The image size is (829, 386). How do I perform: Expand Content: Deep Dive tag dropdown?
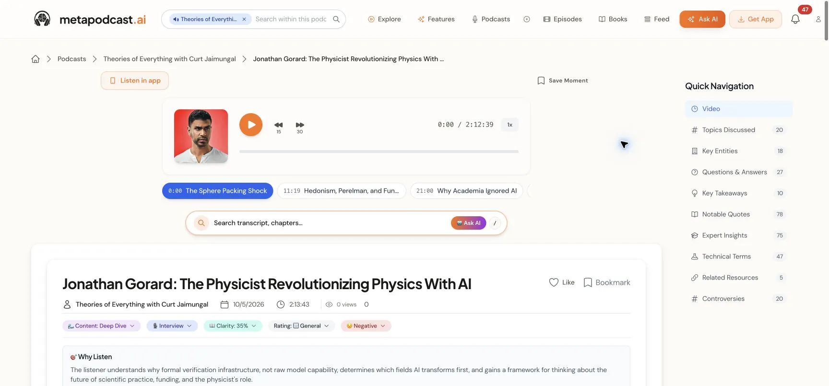(x=101, y=326)
